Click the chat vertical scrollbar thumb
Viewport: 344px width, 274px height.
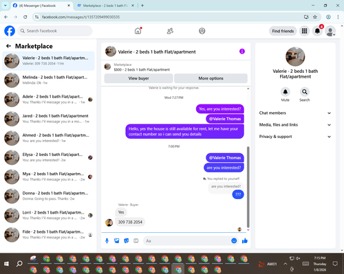coord(248,187)
